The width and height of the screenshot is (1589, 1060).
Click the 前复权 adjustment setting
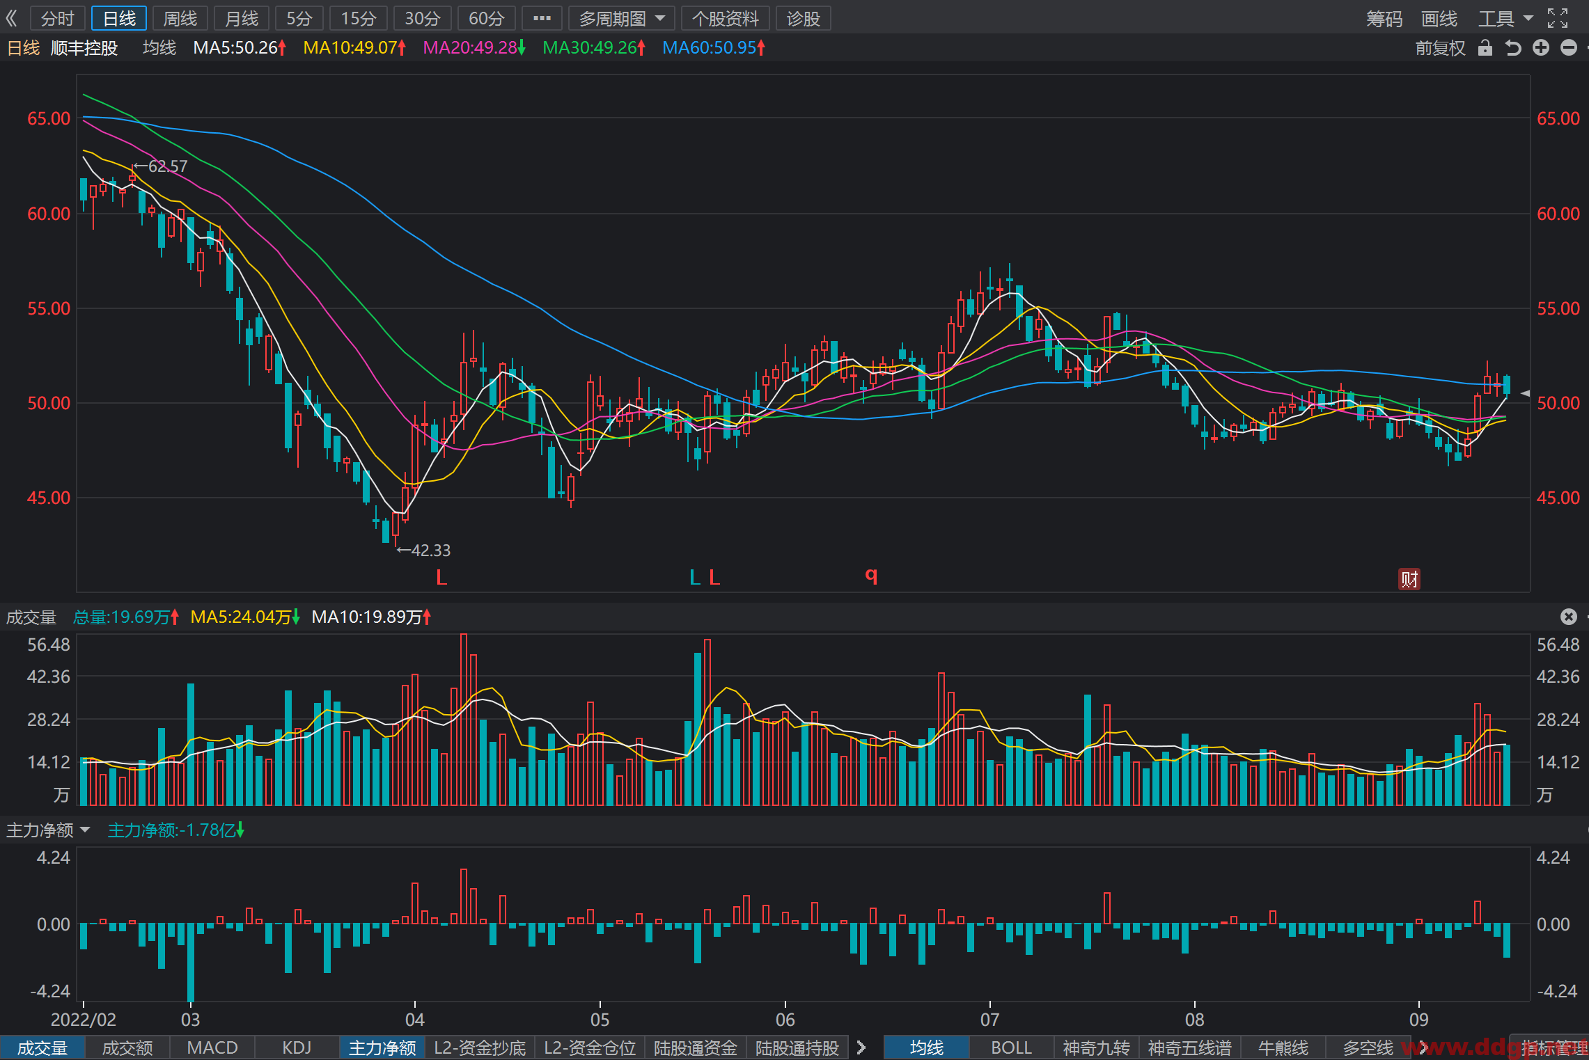click(x=1441, y=47)
